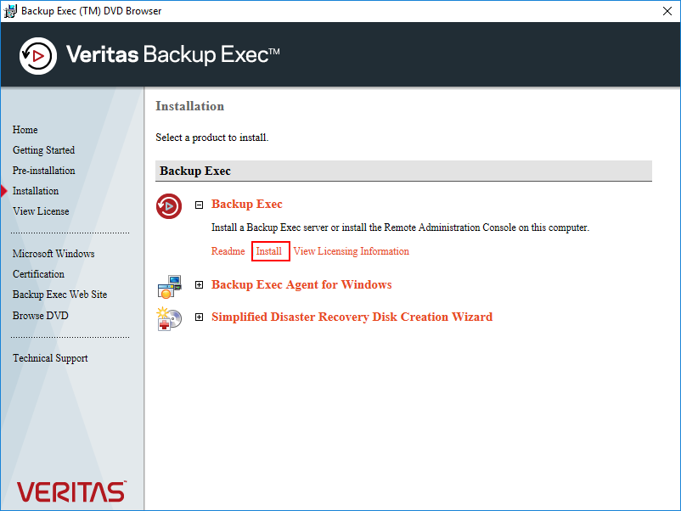681x511 pixels.
Task: Collapse the Backup Exec section
Action: (199, 205)
